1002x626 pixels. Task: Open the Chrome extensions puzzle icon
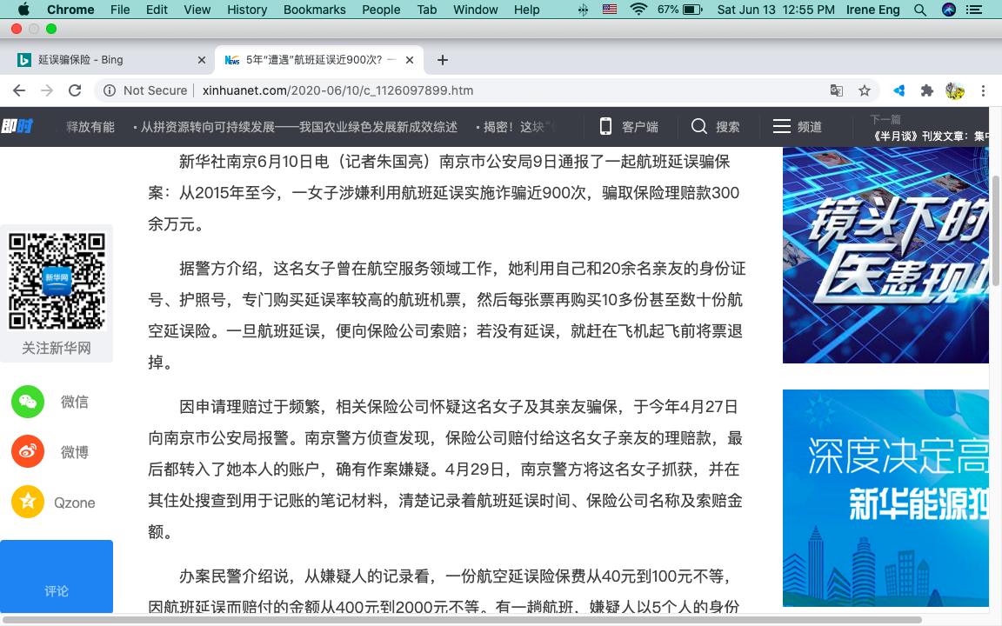pos(927,90)
